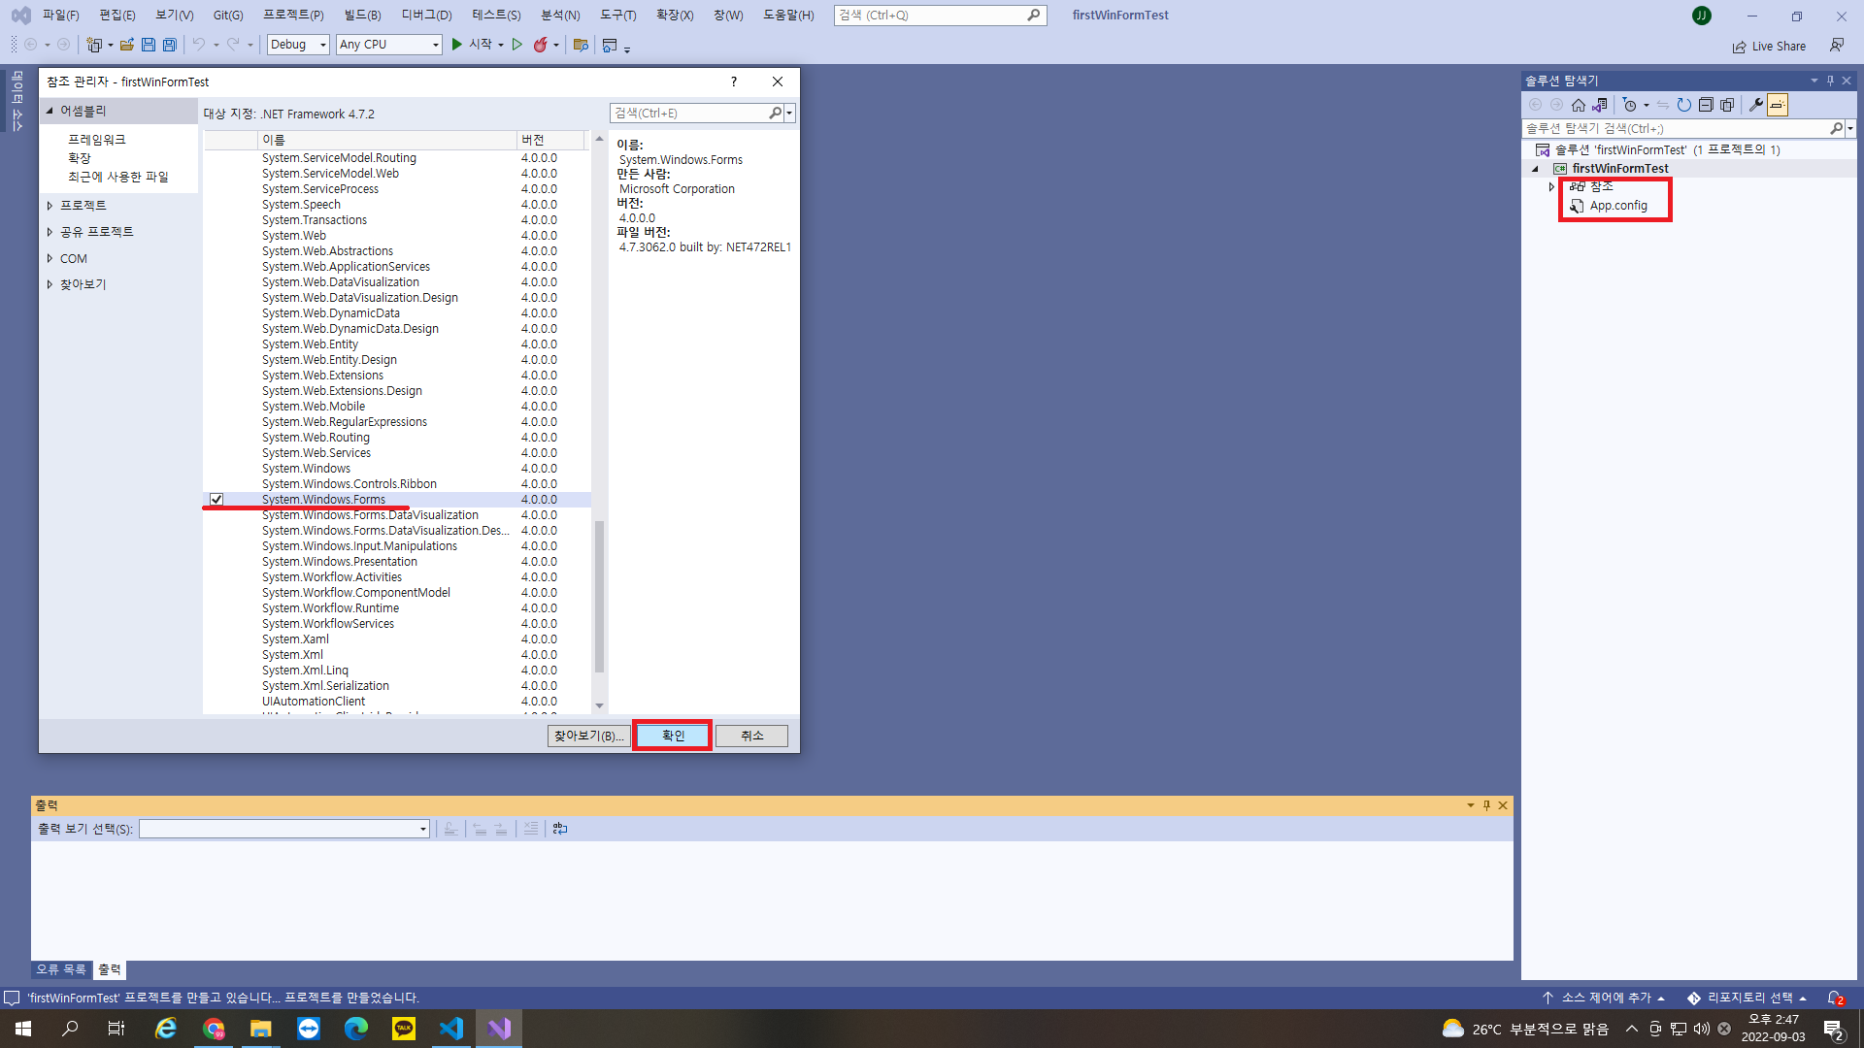1864x1048 pixels.
Task: Click the window layout toolbar icon
Action: [610, 45]
